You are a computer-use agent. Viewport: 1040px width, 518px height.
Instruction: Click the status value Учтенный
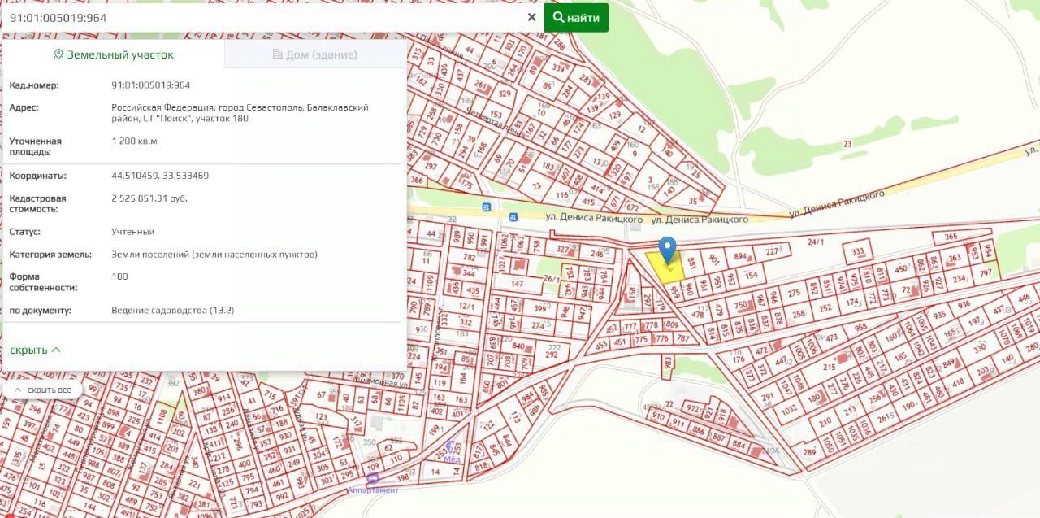132,232
